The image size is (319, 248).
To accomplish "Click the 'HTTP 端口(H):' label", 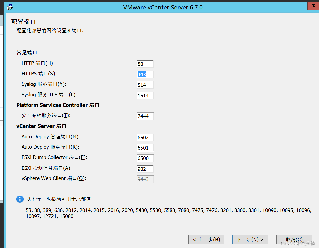I will (38, 63).
